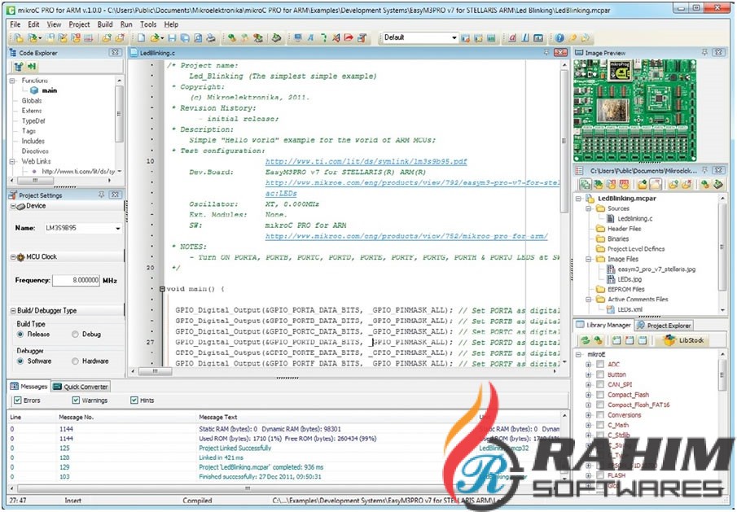Open the Project menu
The width and height of the screenshot is (737, 512).
coord(79,24)
